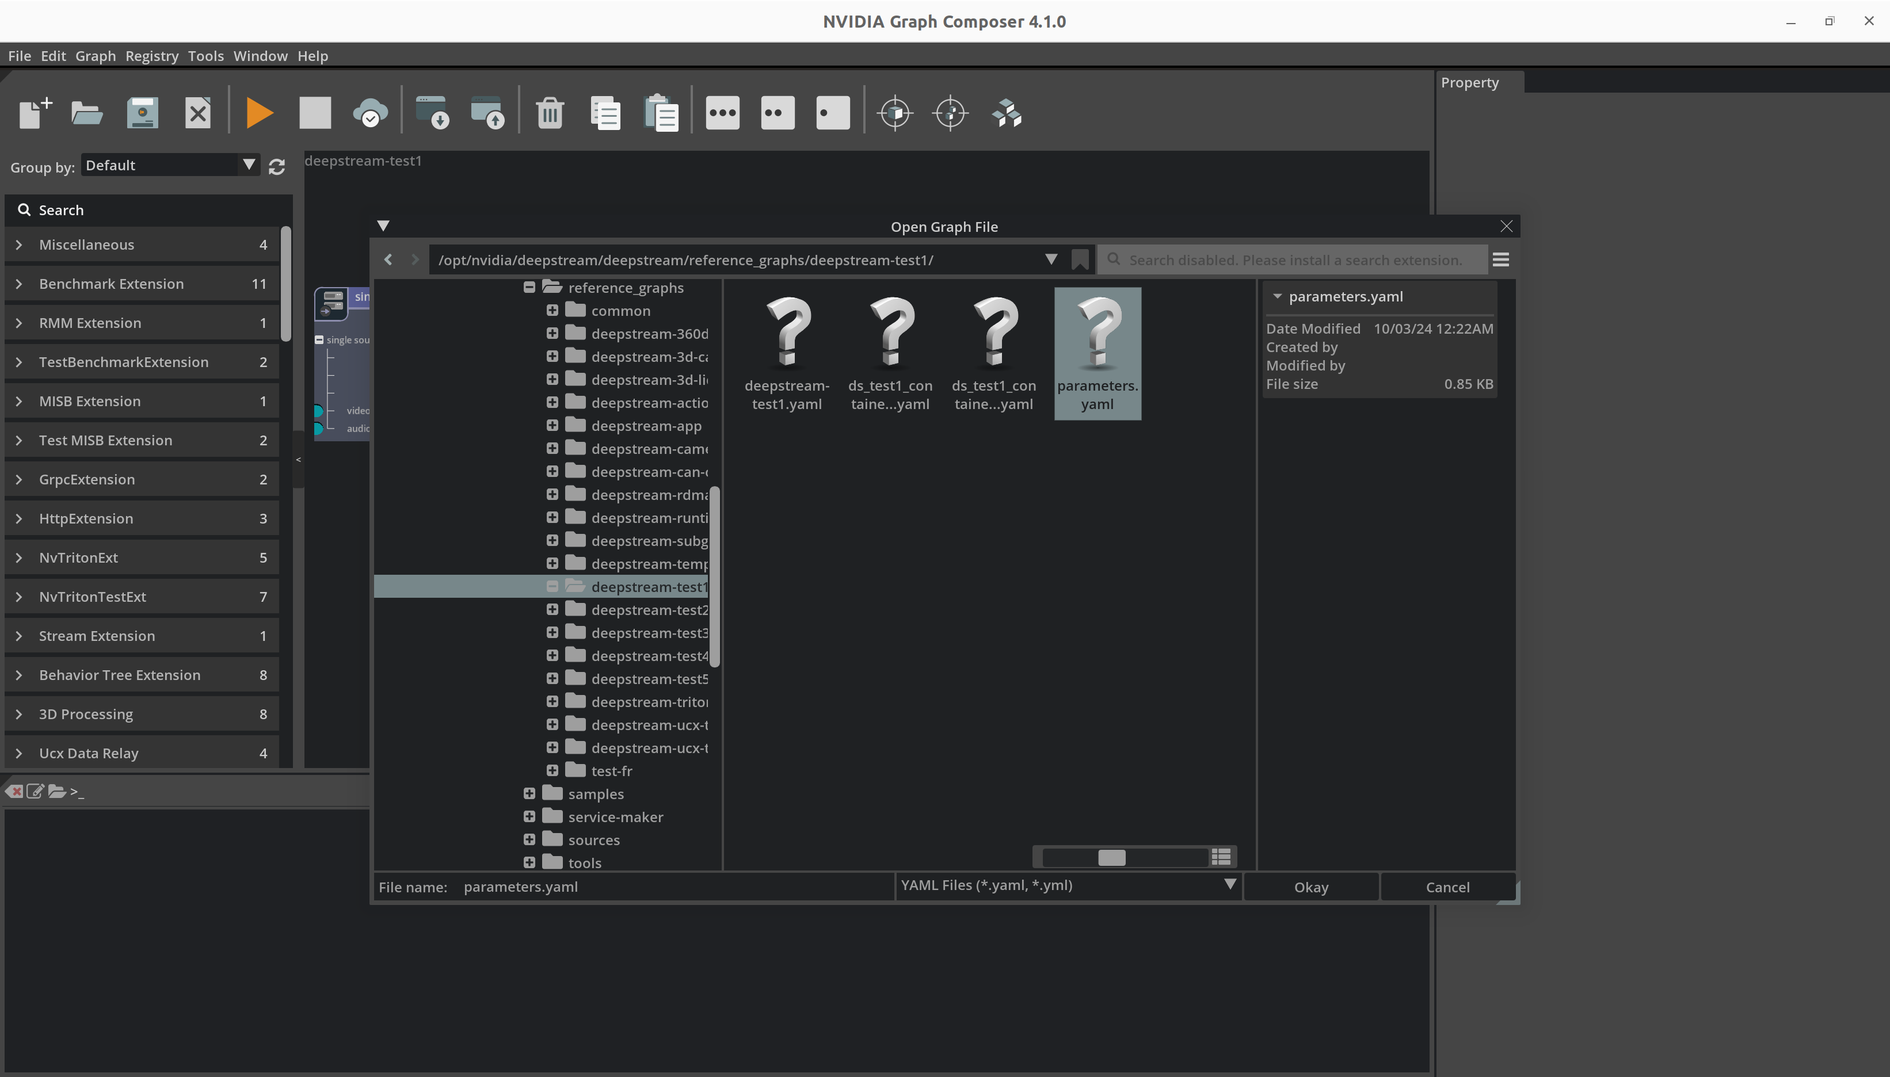The height and width of the screenshot is (1077, 1890).
Task: Click the plain crosshair target icon
Action: click(x=951, y=113)
